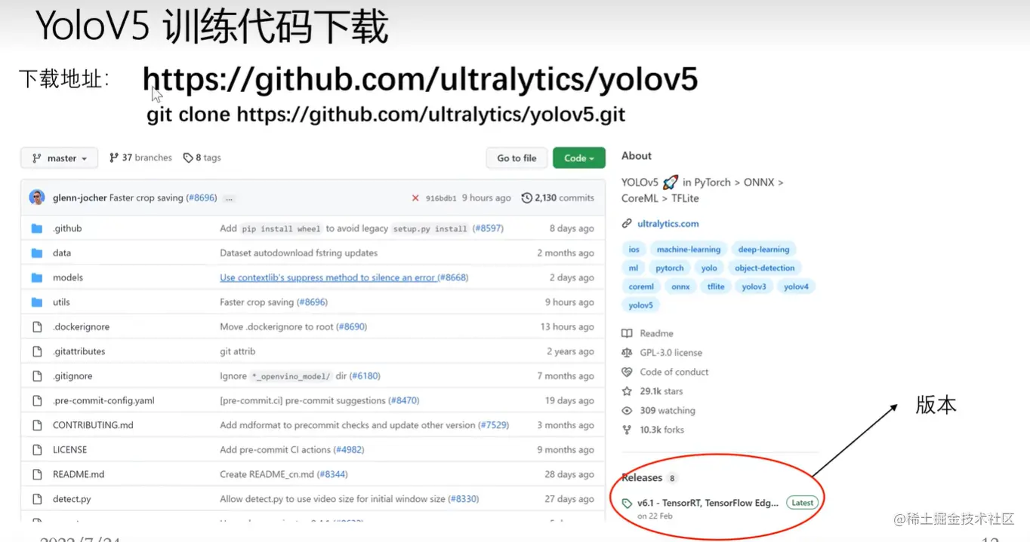
Task: Select the yolov5 topic tag
Action: point(640,305)
